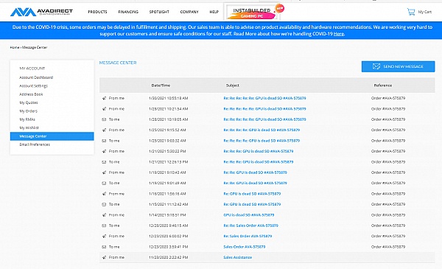Click sent icon on 1/30/2021 10:55 AM row
Screen dimensions: 442x269
coord(104,98)
